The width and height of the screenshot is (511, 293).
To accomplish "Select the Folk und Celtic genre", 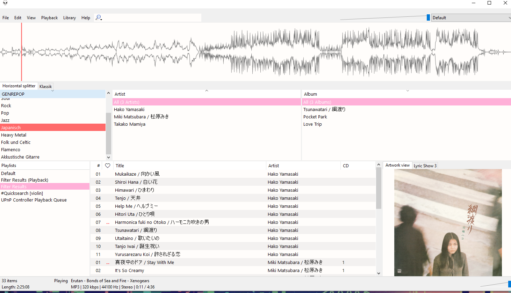I will click(x=52, y=142).
